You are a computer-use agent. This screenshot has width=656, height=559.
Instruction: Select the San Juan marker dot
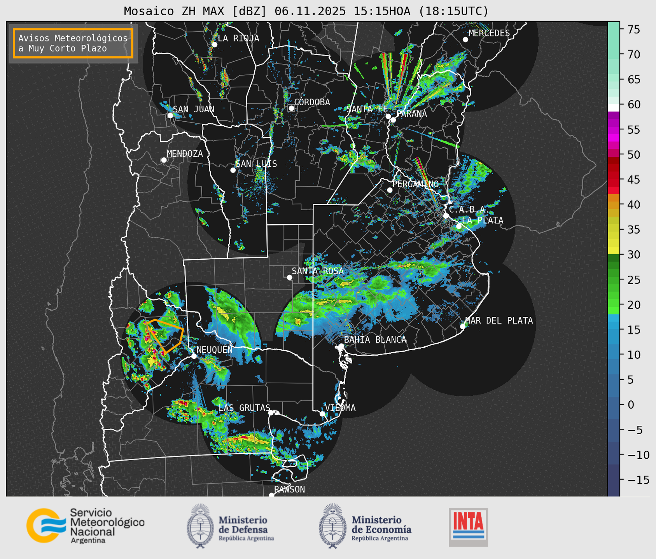[170, 115]
